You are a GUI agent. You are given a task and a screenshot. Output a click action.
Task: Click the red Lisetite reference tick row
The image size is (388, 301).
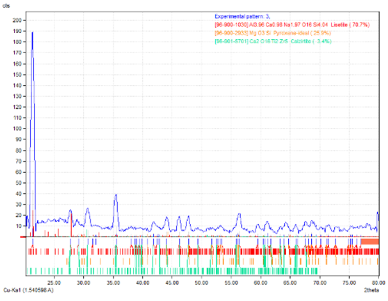tap(204, 251)
